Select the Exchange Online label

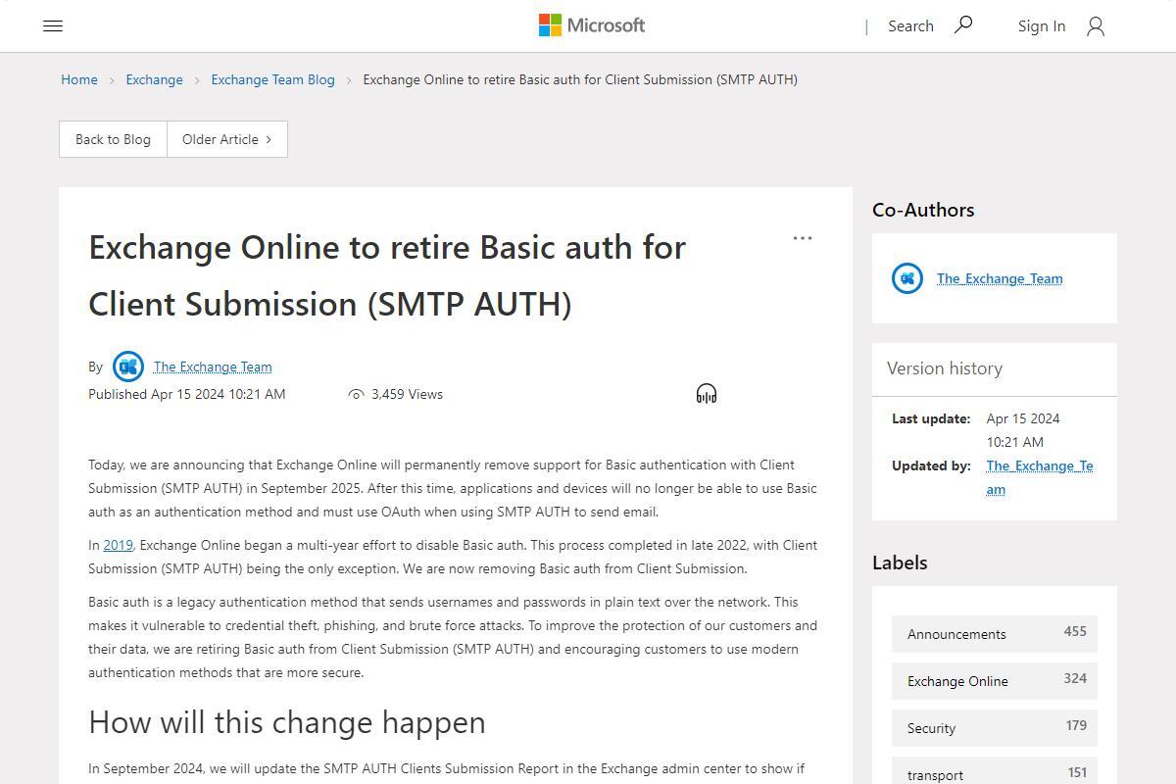[995, 681]
